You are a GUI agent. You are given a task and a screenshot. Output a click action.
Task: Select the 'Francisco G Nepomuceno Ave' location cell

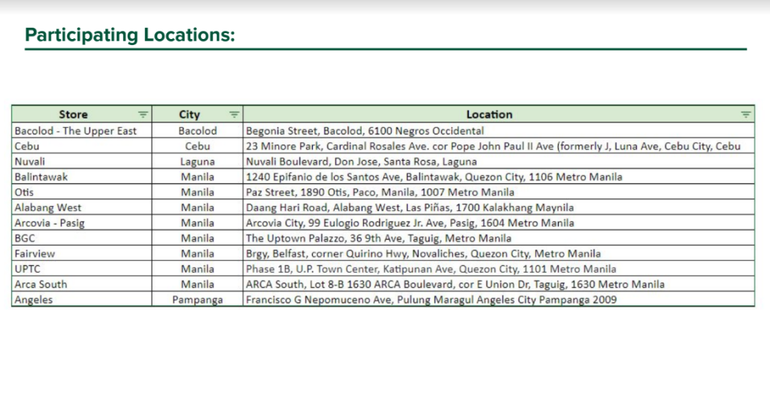pos(499,299)
